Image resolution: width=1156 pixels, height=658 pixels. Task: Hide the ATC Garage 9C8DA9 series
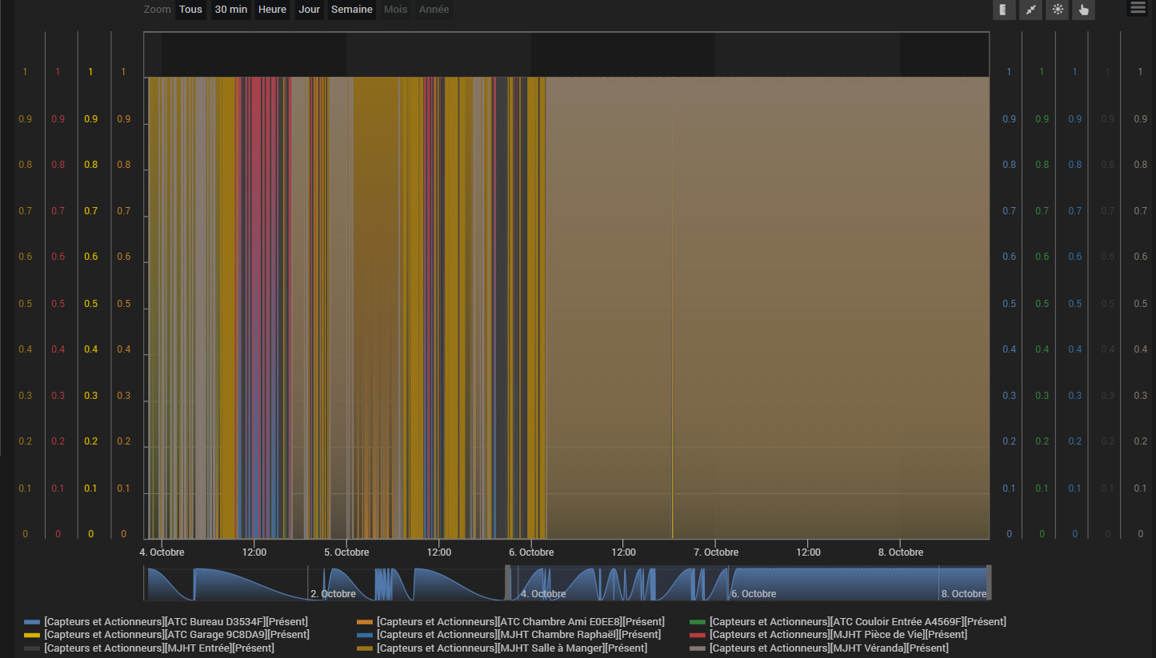point(177,634)
